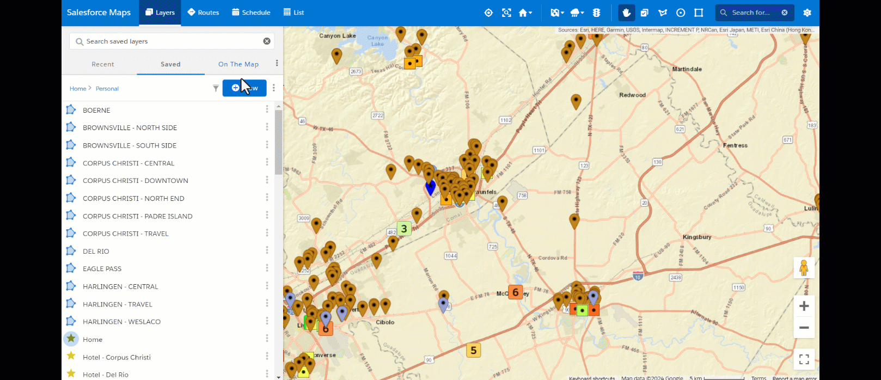Screen dimensions: 881x380
Task: Switch to the Routes tab
Action: [x=203, y=13]
